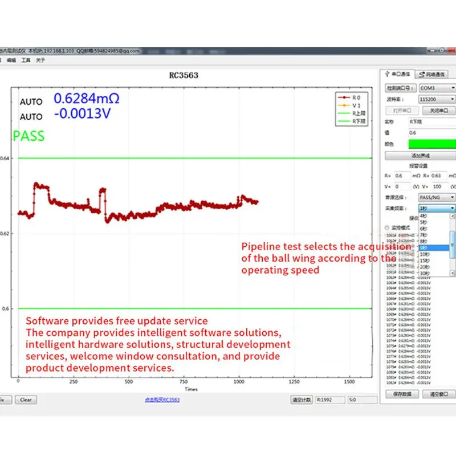This screenshot has width=456, height=456.
Task: Click the name field showing R下限
Action: (432, 122)
